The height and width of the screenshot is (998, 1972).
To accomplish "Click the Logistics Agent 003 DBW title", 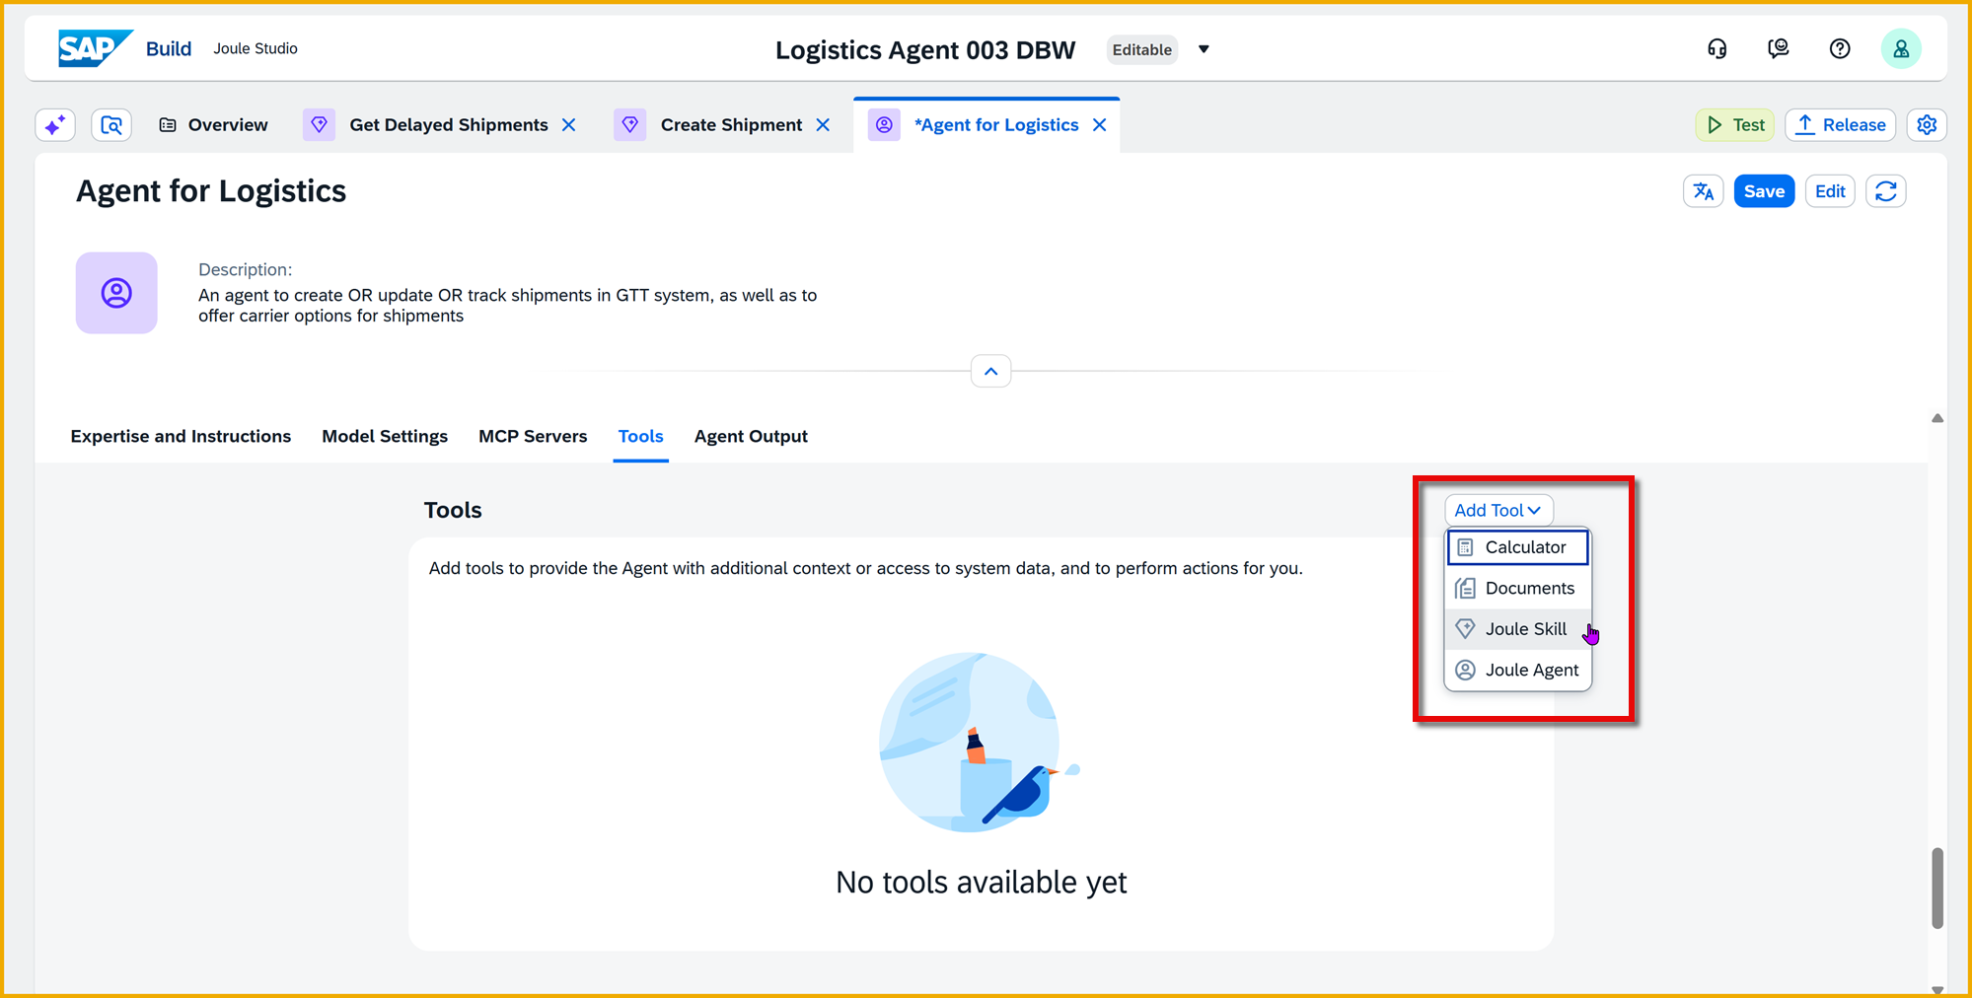I will pos(925,50).
